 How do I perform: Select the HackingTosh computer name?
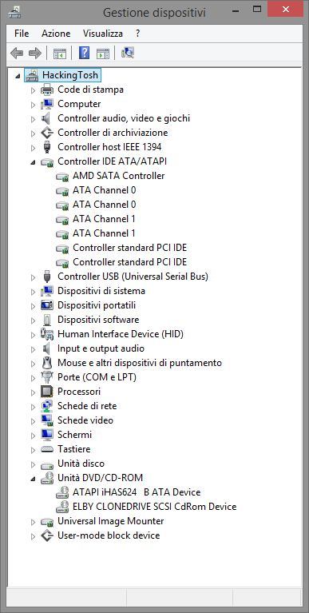point(70,74)
